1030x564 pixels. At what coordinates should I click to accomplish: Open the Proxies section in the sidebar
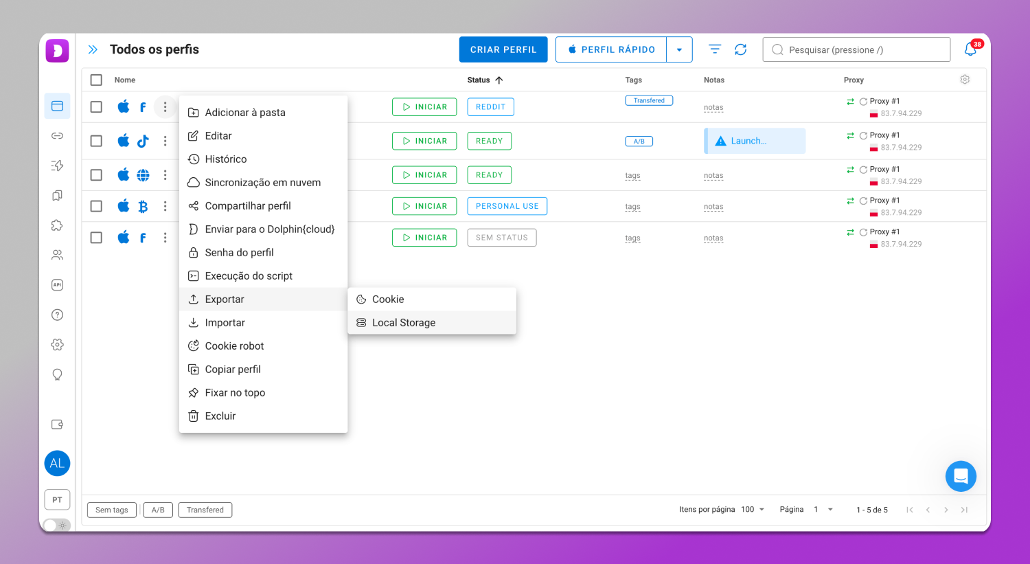[57, 135]
